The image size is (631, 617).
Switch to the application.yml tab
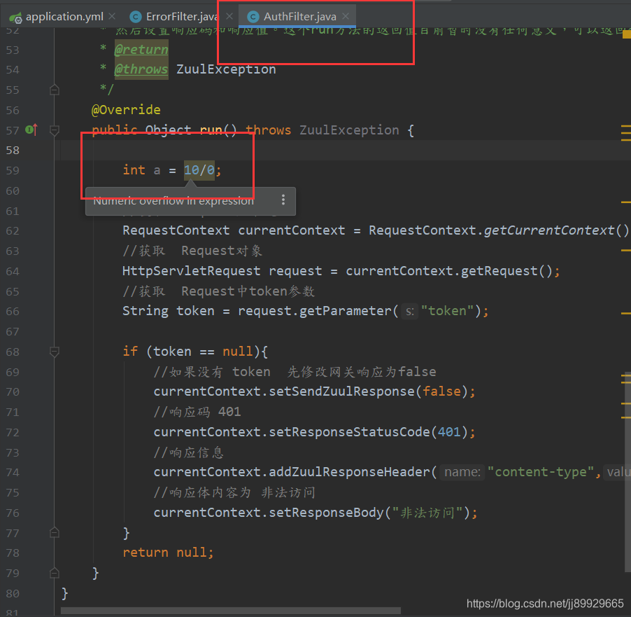(x=64, y=17)
